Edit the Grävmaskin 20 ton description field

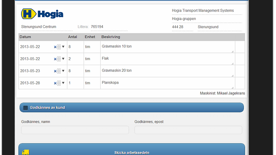[168, 71]
